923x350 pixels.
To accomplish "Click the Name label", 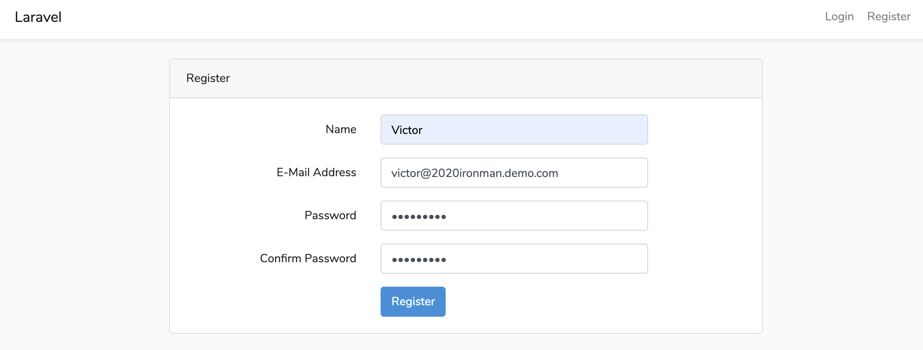I will (x=341, y=129).
